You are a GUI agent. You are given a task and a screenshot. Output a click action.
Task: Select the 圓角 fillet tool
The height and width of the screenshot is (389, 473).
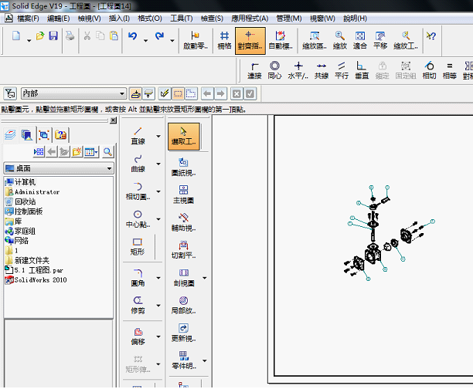(138, 278)
